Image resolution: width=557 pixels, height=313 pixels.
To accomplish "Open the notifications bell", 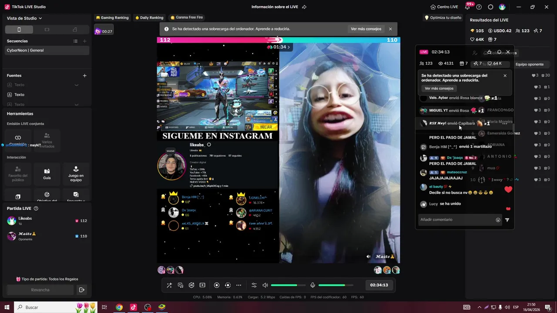I will pyautogui.click(x=467, y=7).
